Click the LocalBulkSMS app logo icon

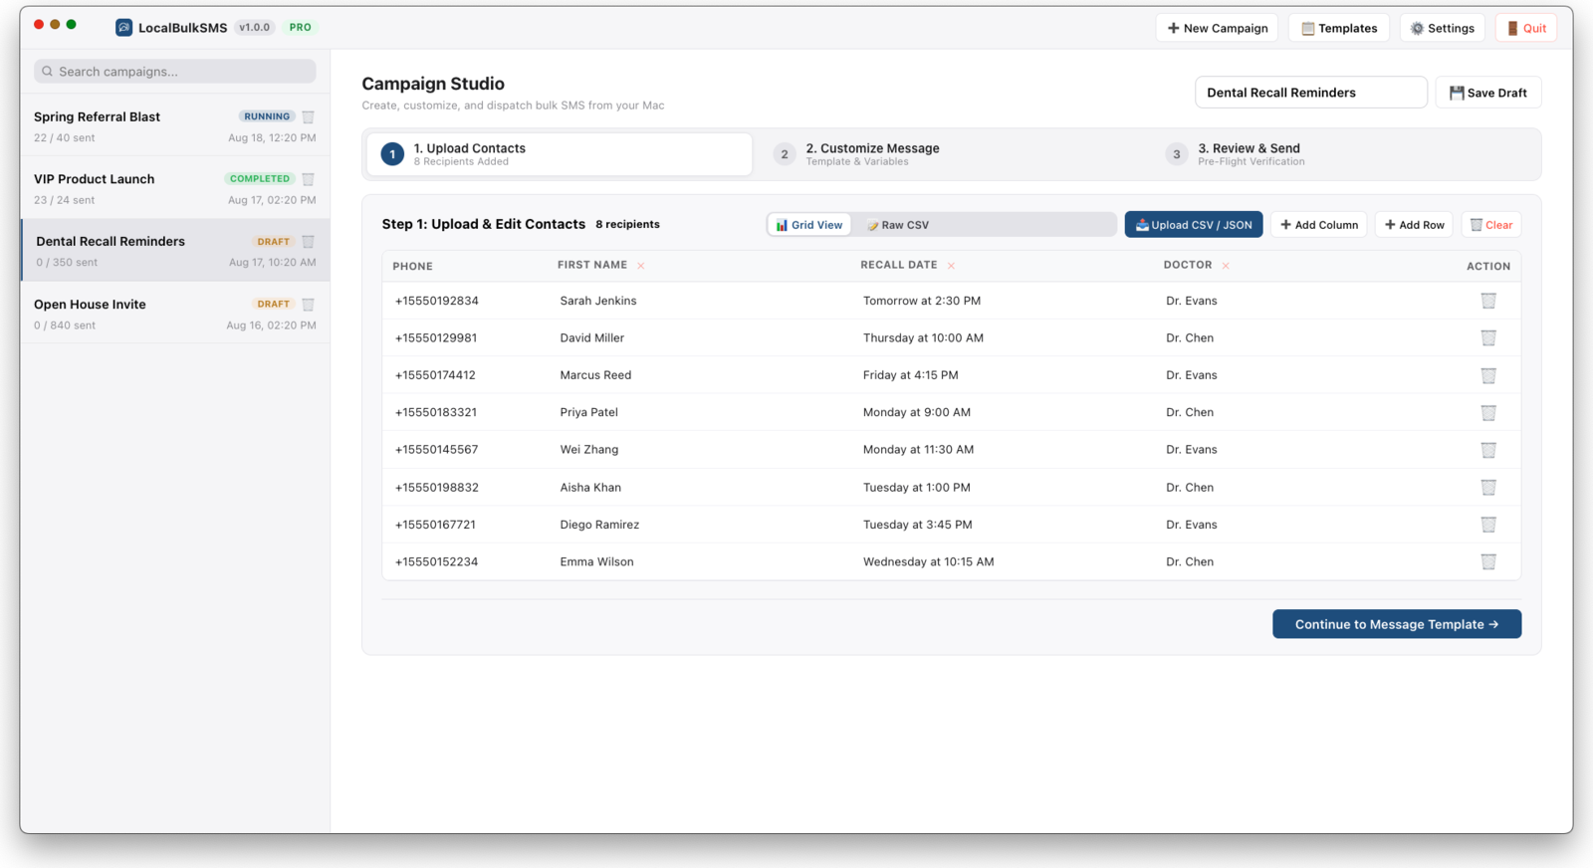(x=123, y=28)
